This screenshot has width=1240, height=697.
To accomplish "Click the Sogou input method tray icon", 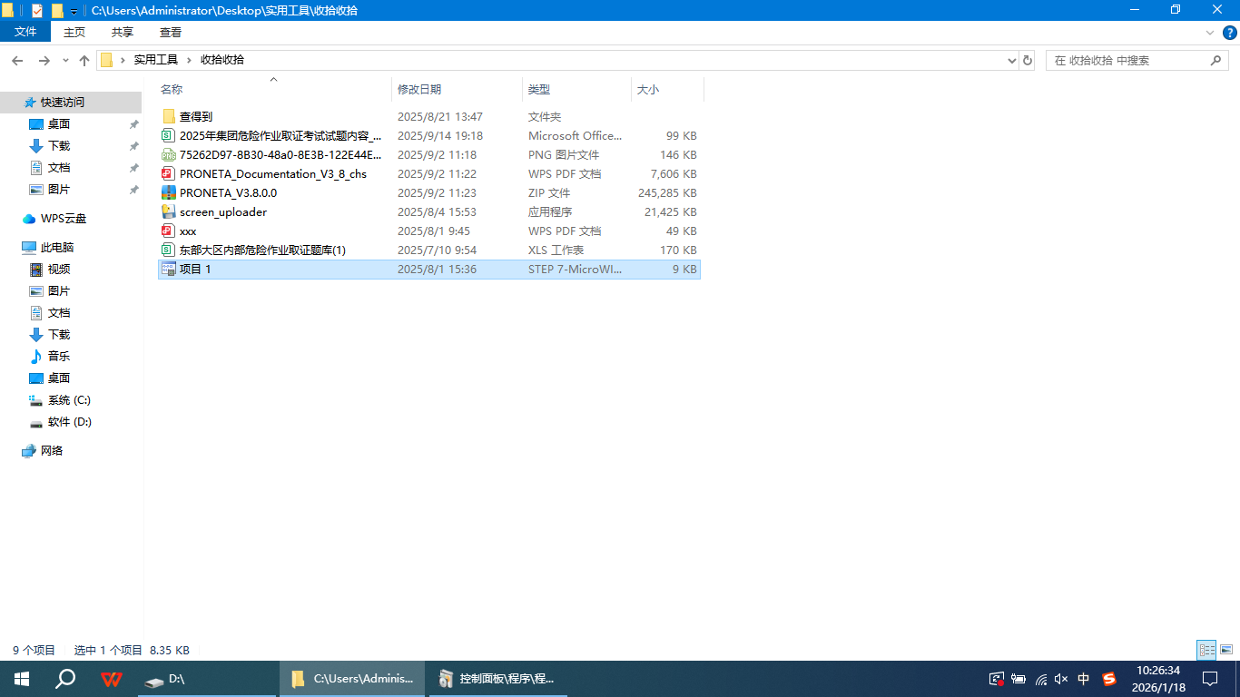I will coord(1109,679).
